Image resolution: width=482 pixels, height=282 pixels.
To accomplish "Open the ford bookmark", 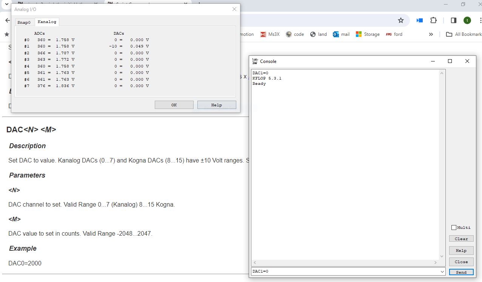I will pyautogui.click(x=394, y=34).
